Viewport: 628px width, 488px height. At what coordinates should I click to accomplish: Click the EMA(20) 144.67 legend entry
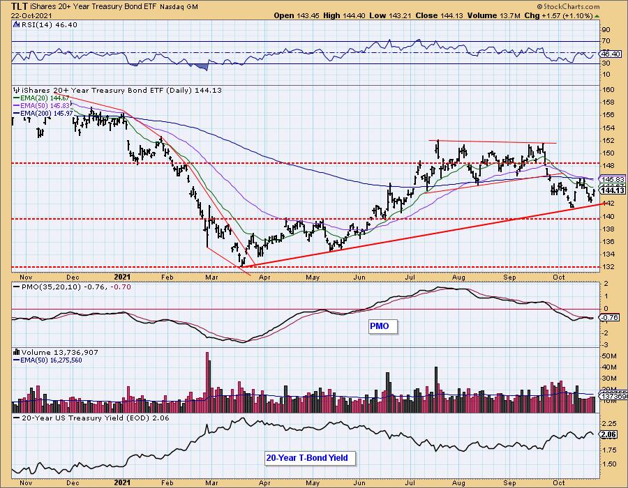[x=41, y=98]
